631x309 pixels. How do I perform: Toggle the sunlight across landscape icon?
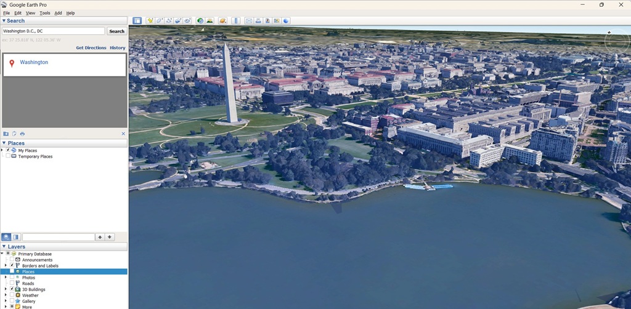click(x=210, y=20)
